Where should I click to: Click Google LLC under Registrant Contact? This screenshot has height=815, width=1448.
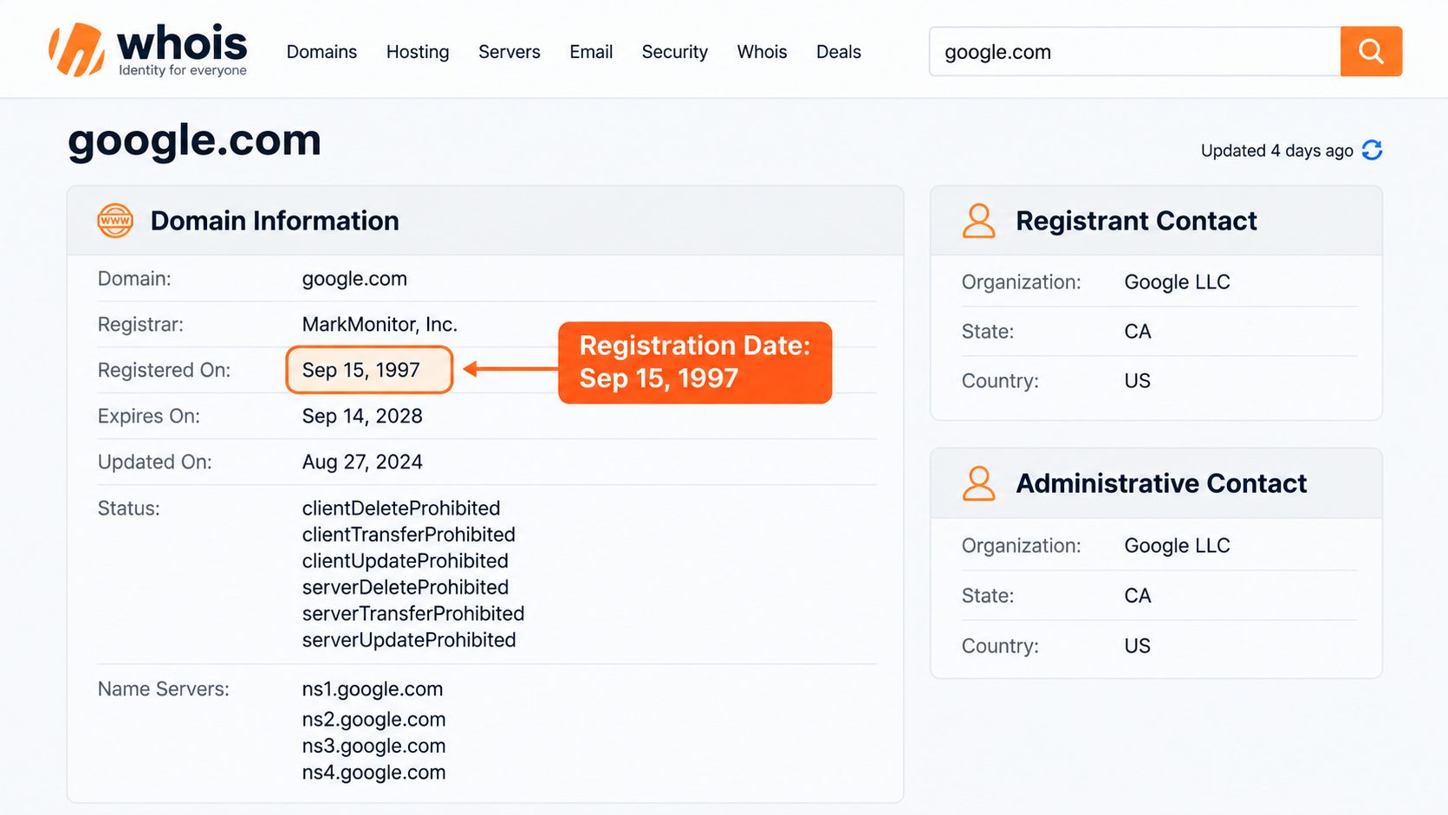[1177, 282]
